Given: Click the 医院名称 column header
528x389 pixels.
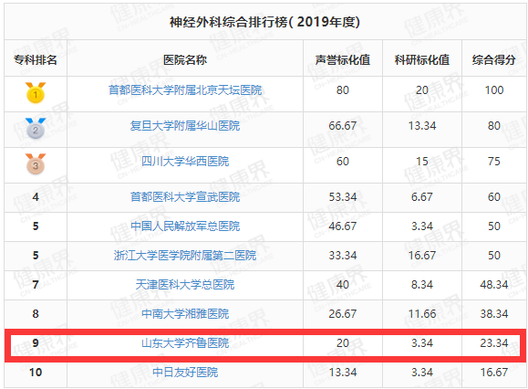Looking at the screenshot, I should [185, 60].
